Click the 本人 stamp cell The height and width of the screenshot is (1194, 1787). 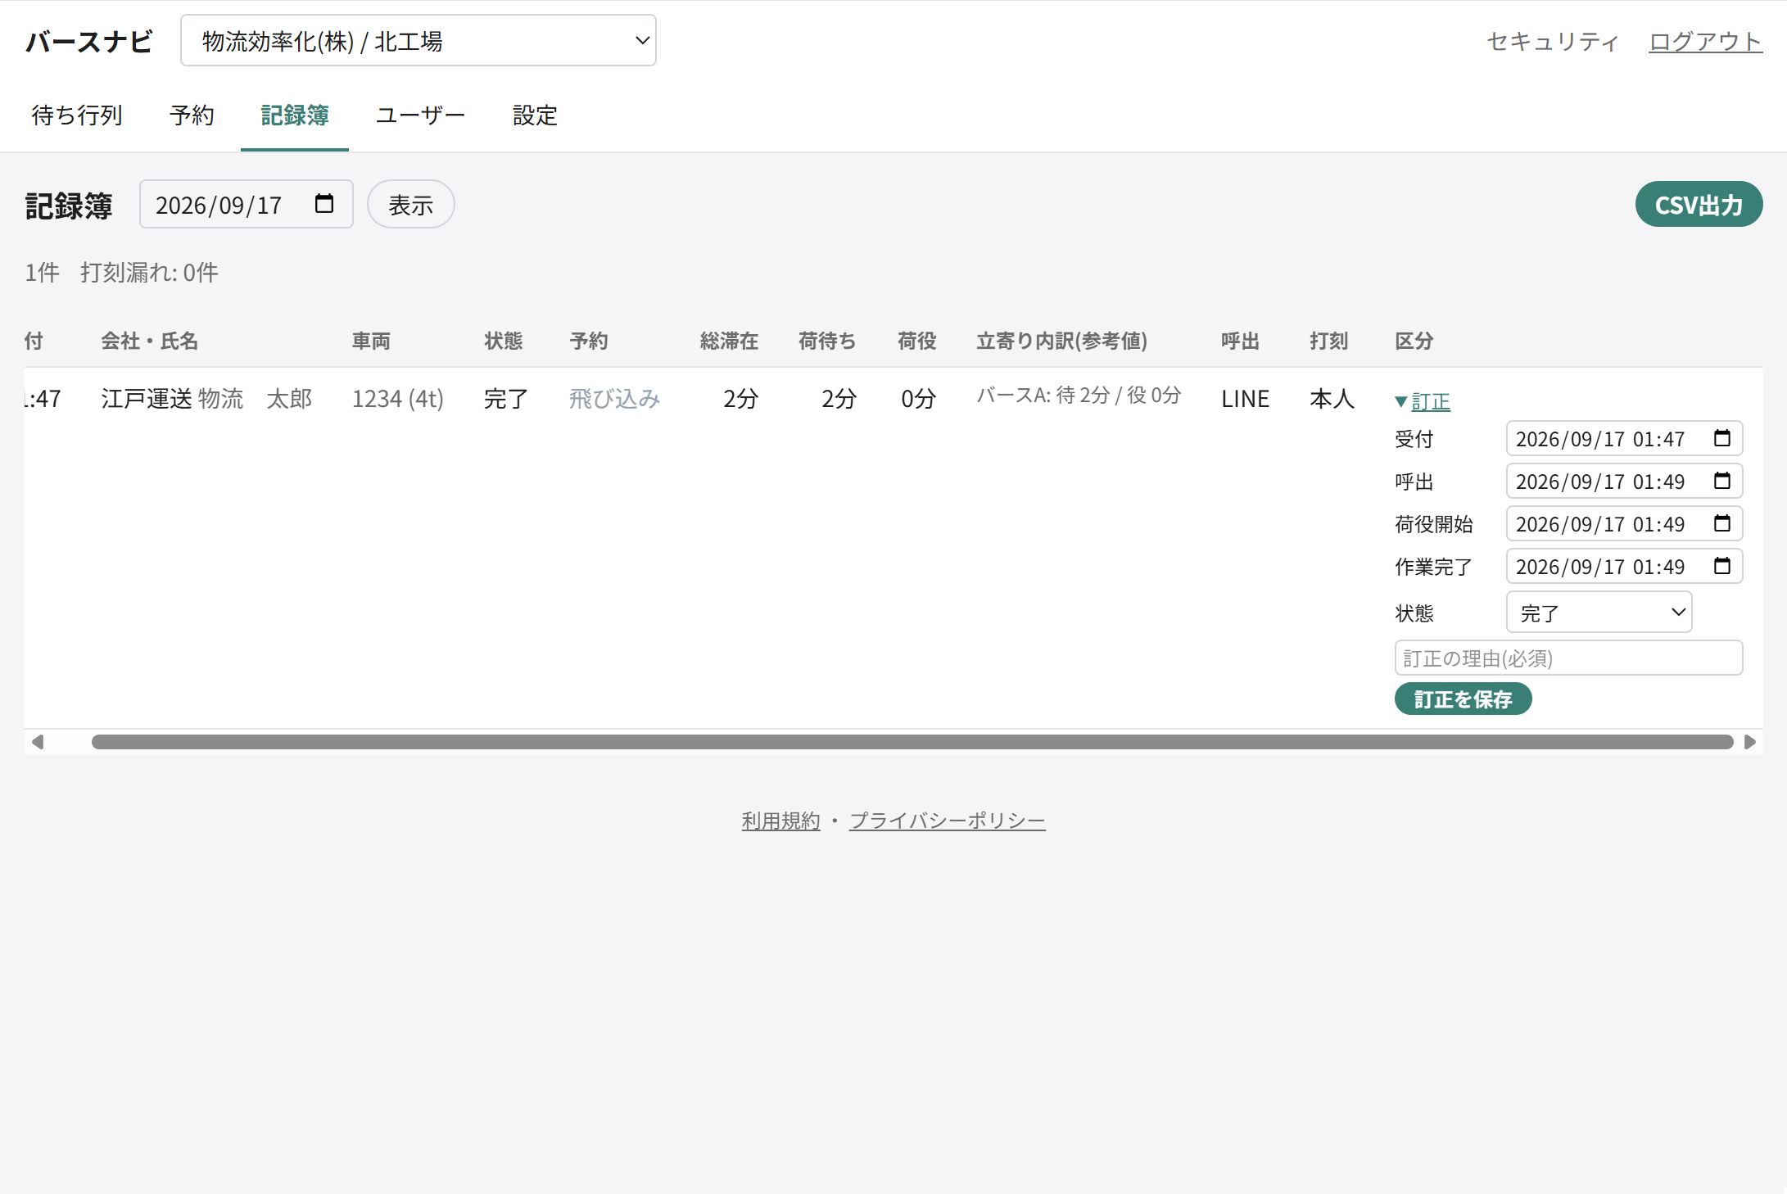click(x=1332, y=399)
